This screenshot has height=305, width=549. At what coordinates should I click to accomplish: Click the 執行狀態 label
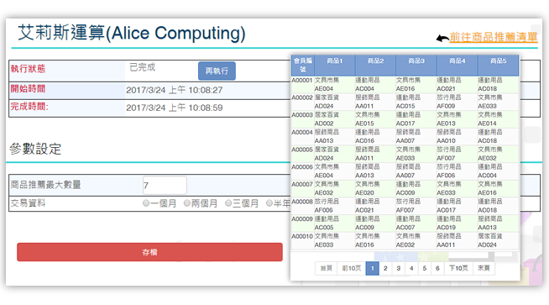(x=28, y=69)
